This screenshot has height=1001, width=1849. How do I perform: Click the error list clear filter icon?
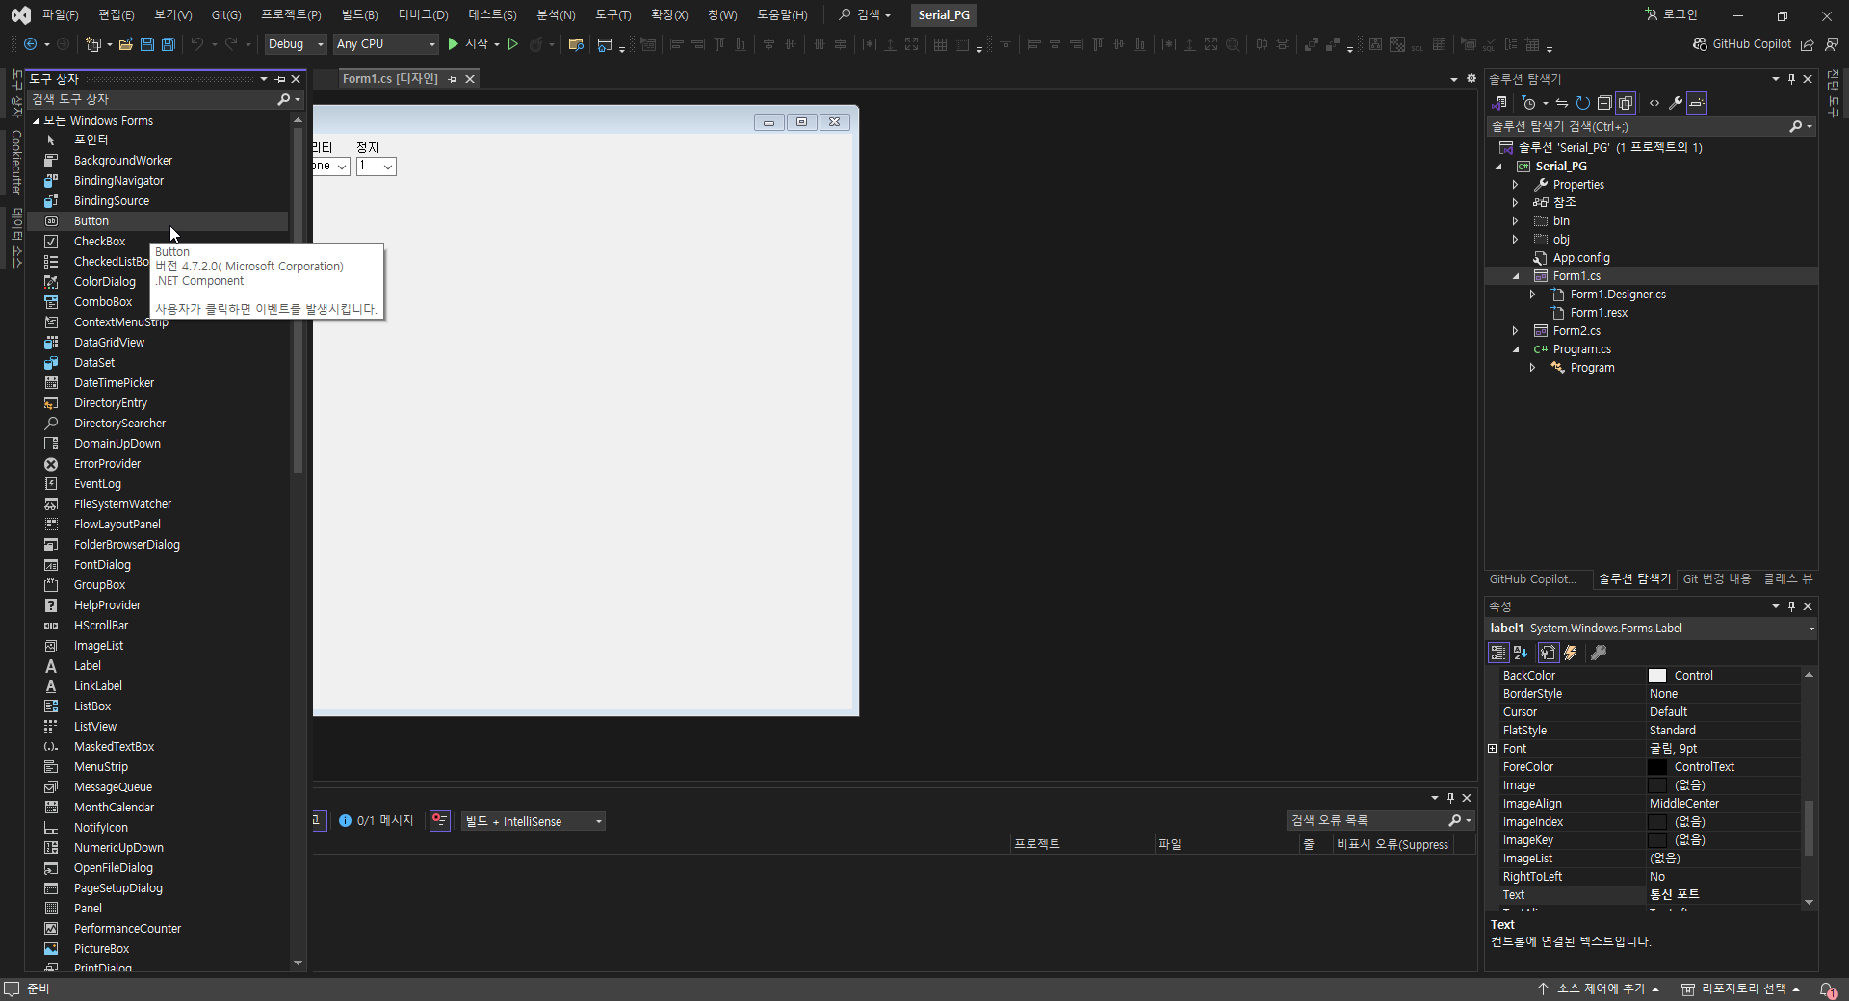pyautogui.click(x=439, y=820)
